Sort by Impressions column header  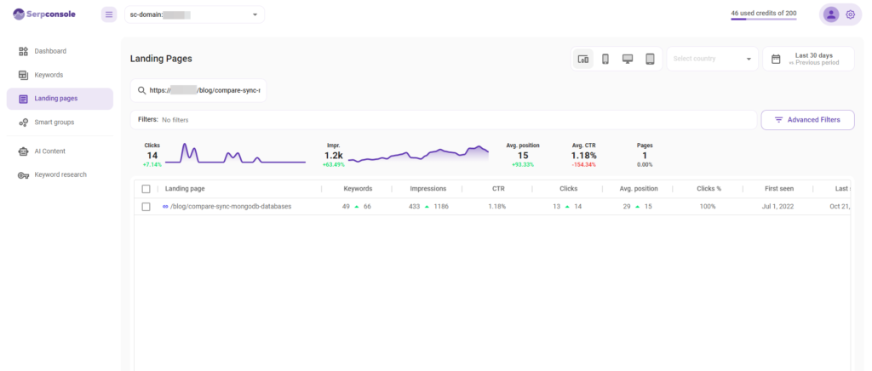(x=427, y=189)
